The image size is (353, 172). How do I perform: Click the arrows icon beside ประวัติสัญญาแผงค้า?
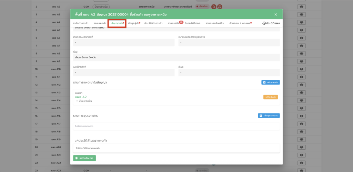[x=76, y=141]
